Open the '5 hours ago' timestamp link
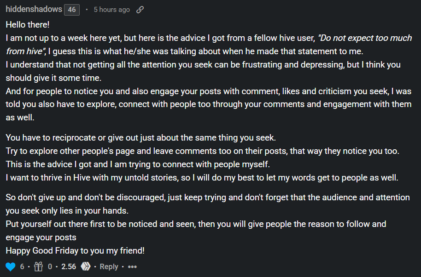This screenshot has width=421, height=277. point(111,10)
